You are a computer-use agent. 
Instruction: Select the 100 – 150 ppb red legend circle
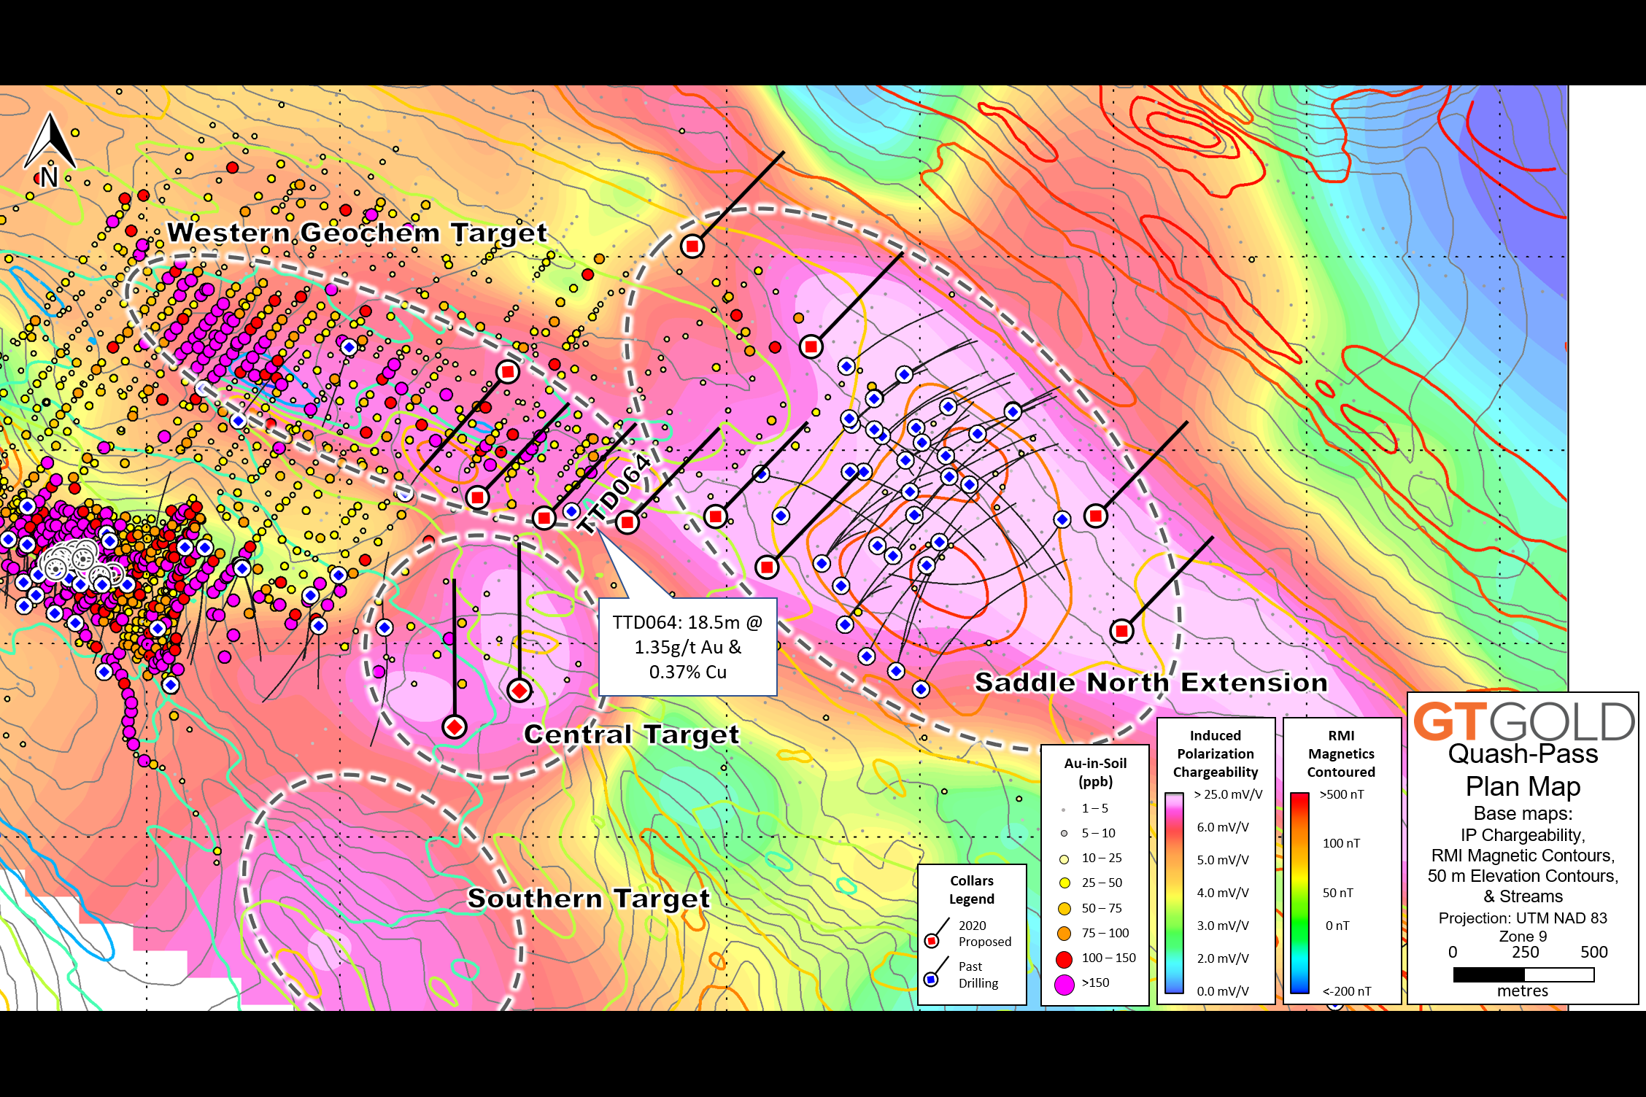coord(1064,958)
